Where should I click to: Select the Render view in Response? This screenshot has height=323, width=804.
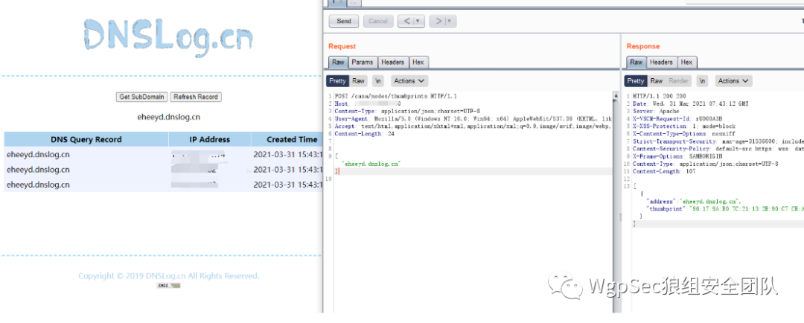(679, 81)
